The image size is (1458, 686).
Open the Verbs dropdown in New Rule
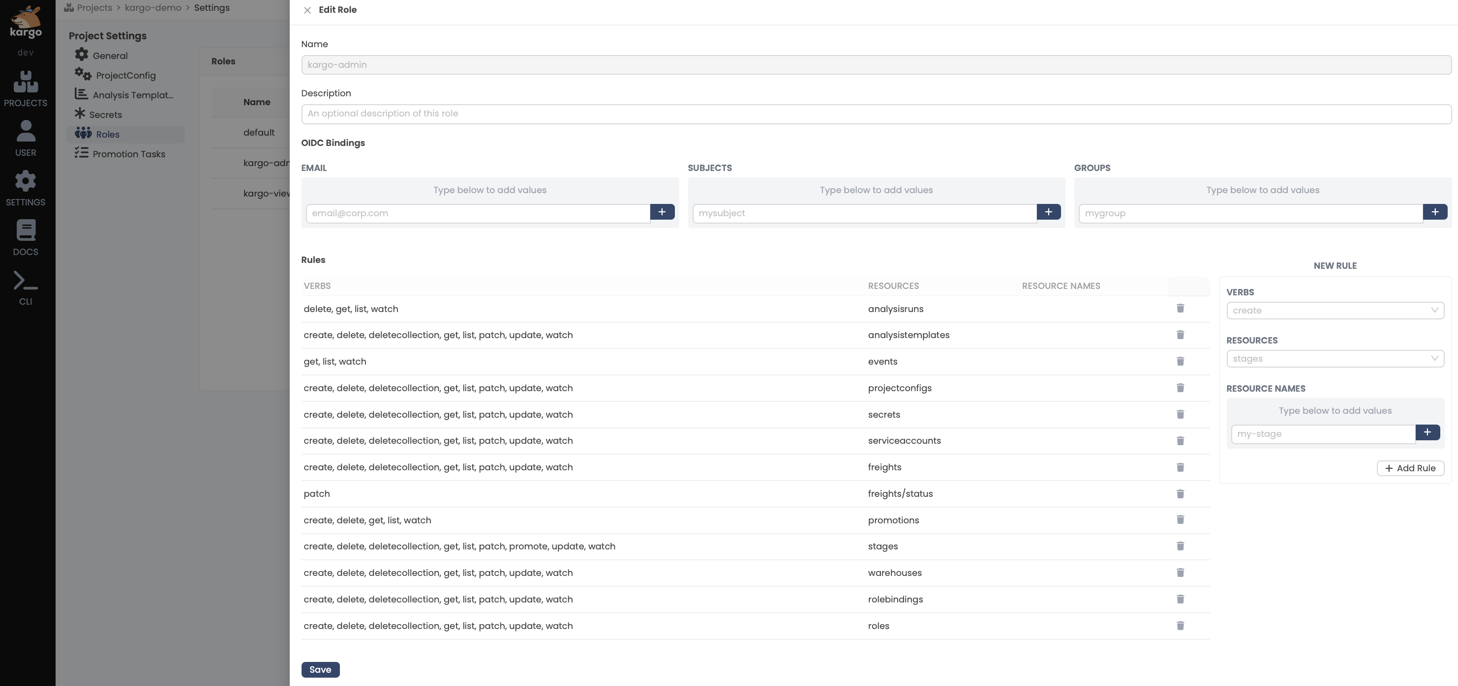coord(1335,311)
